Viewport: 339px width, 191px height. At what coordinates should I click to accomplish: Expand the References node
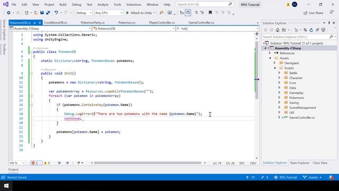coord(270,53)
